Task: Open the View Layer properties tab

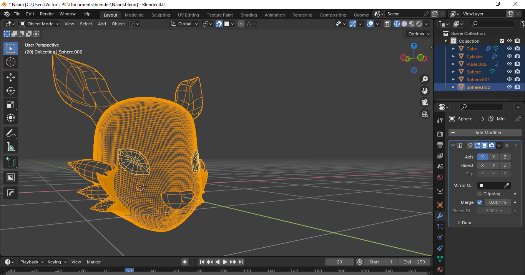Action: (440, 156)
